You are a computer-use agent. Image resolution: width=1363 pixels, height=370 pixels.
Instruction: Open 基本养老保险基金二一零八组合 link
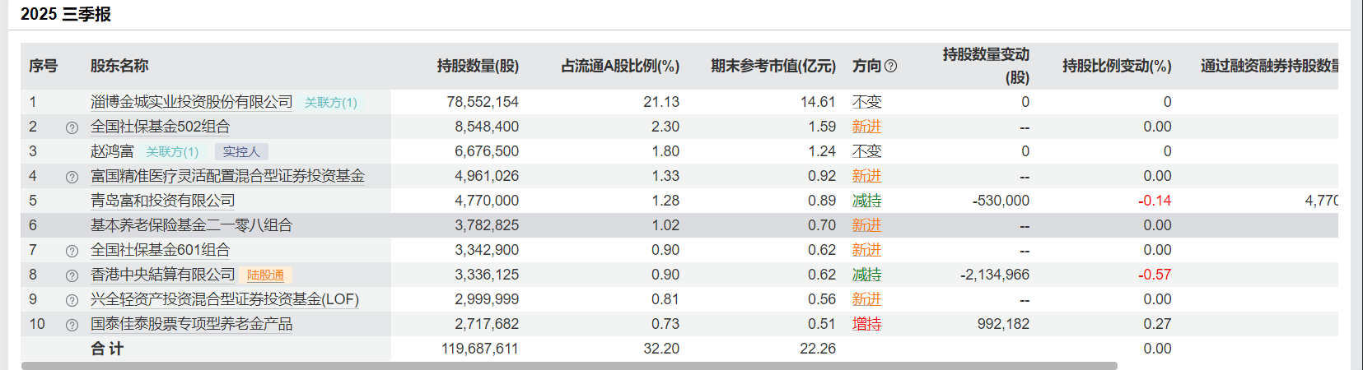191,225
